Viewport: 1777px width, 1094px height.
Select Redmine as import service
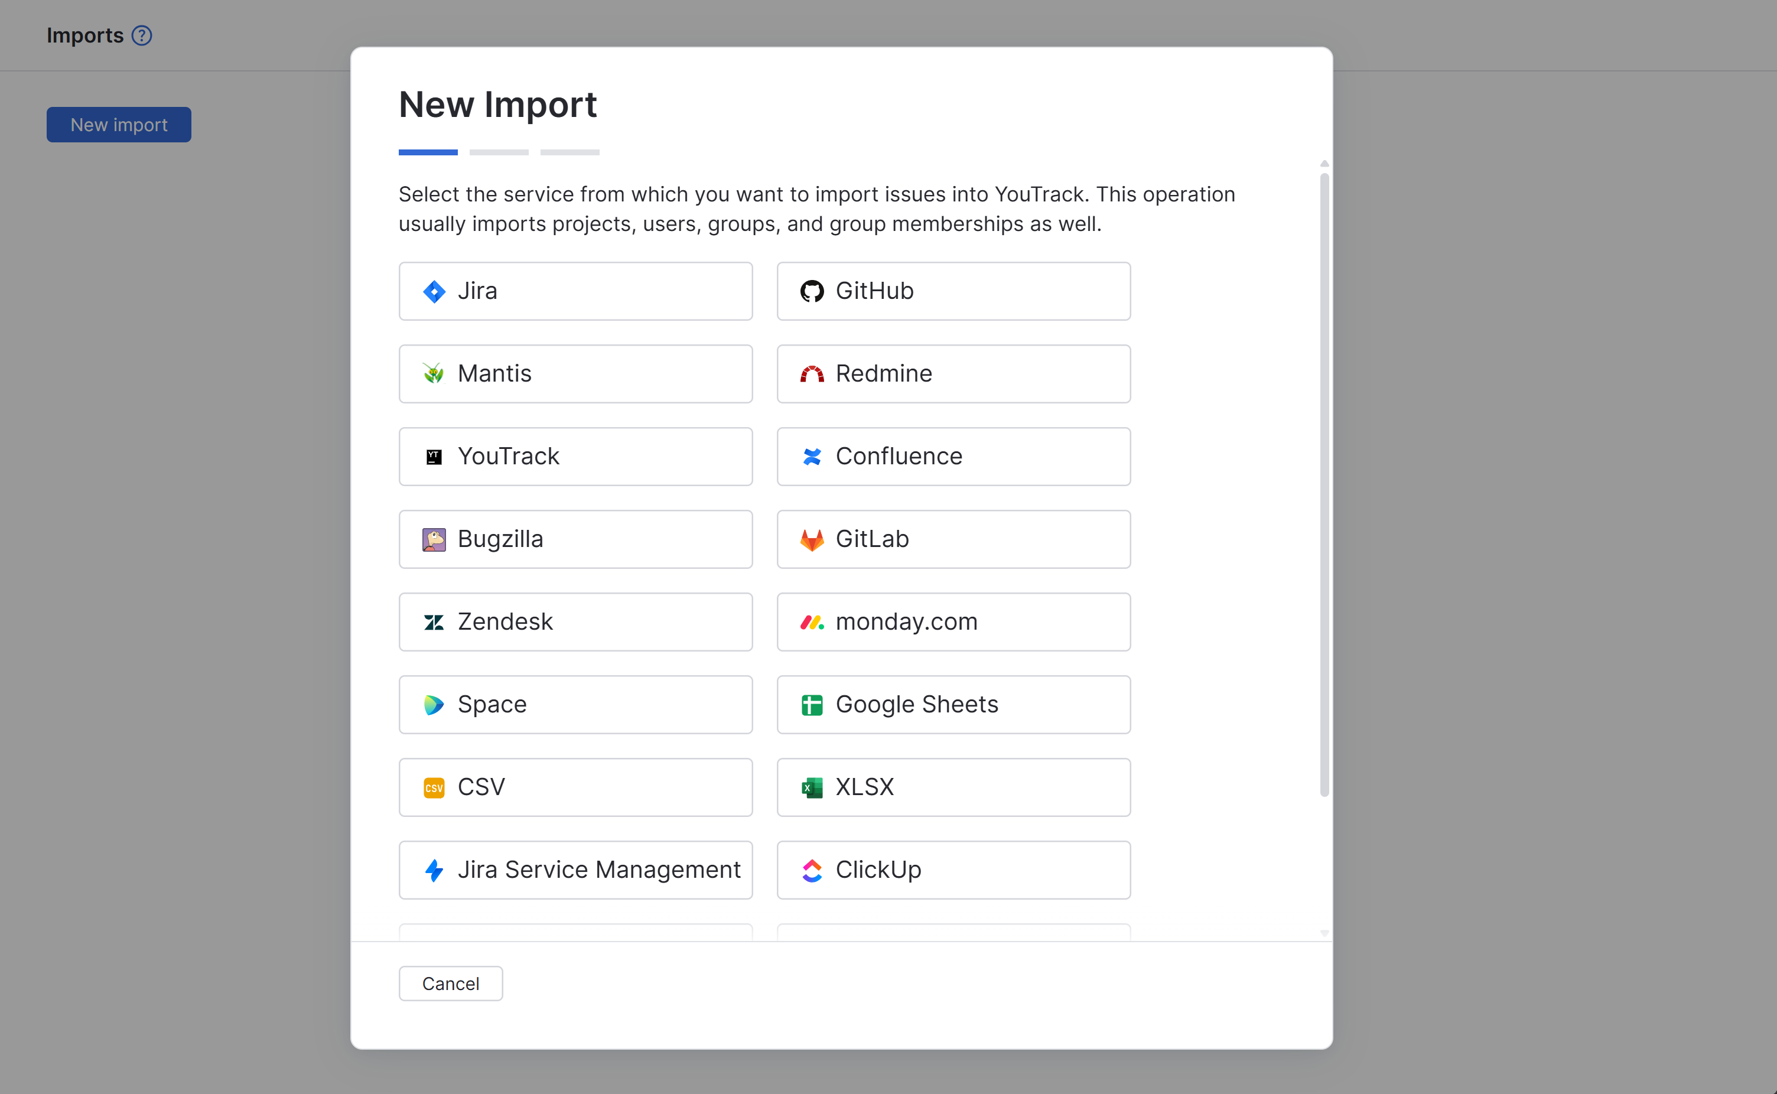(x=953, y=374)
